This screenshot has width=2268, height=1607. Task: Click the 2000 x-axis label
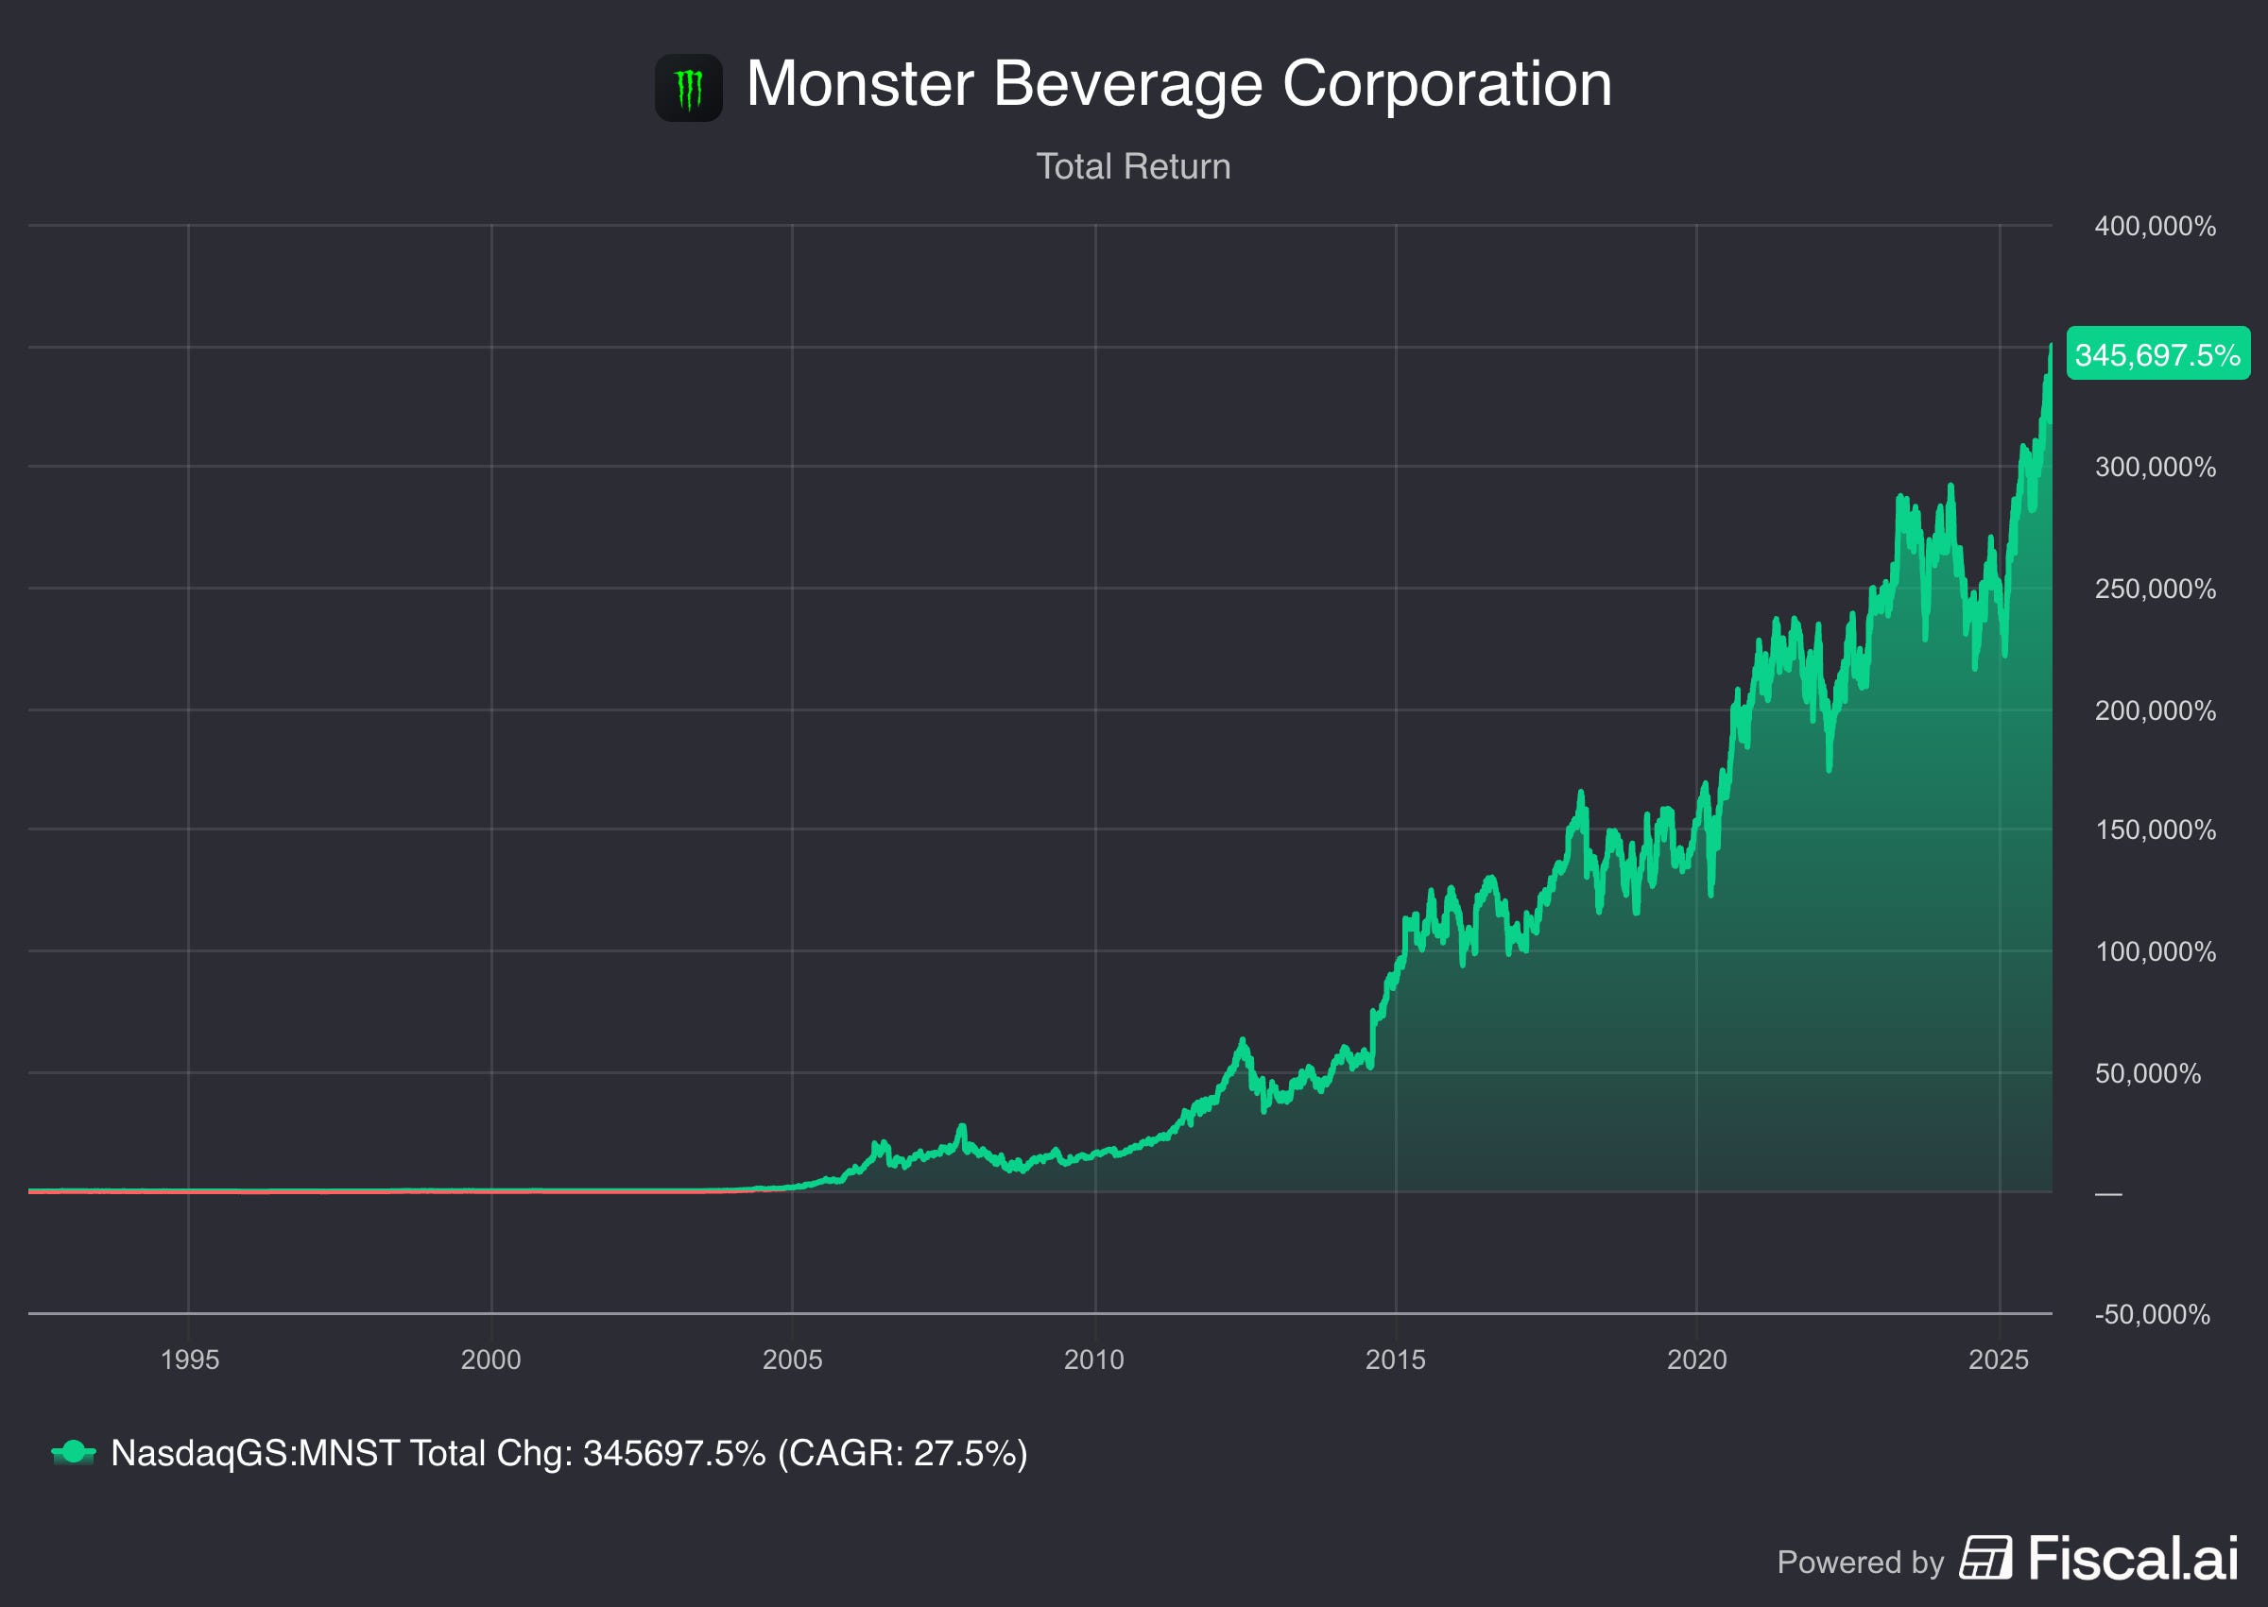[x=490, y=1359]
